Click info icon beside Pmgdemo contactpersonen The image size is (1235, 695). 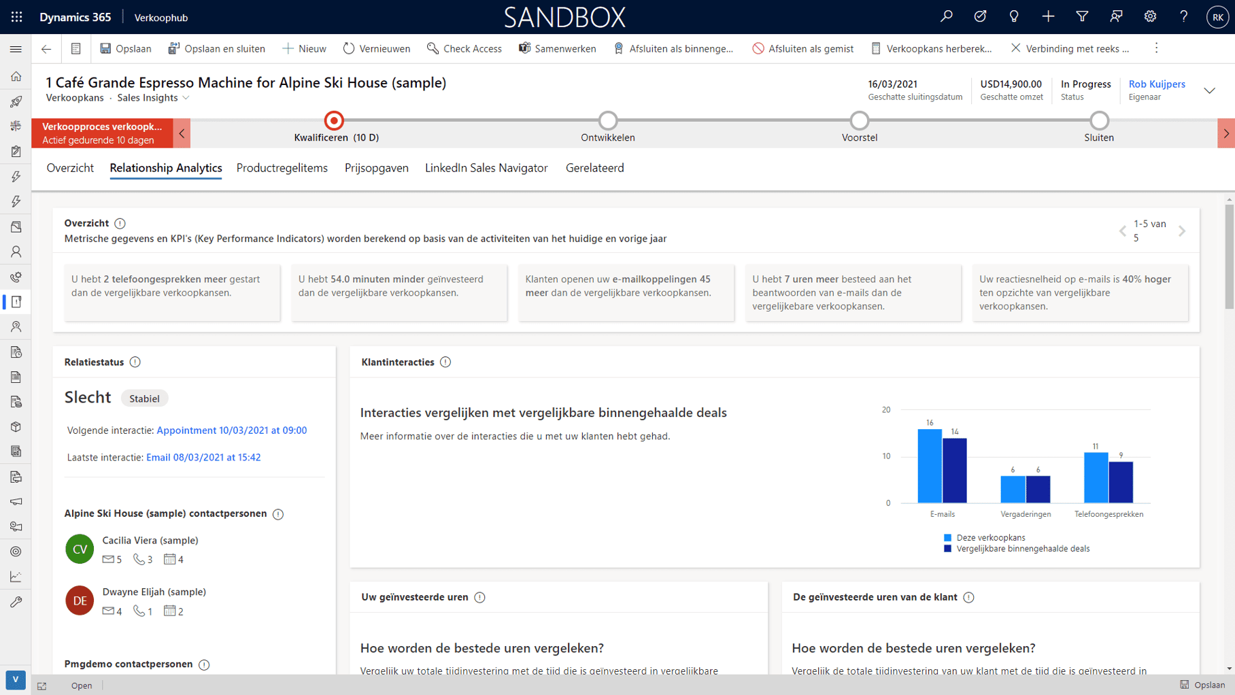coord(204,664)
